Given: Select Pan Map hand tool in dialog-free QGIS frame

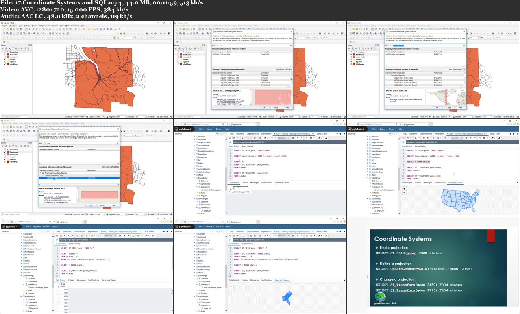Looking at the screenshot, I should pos(26,29).
